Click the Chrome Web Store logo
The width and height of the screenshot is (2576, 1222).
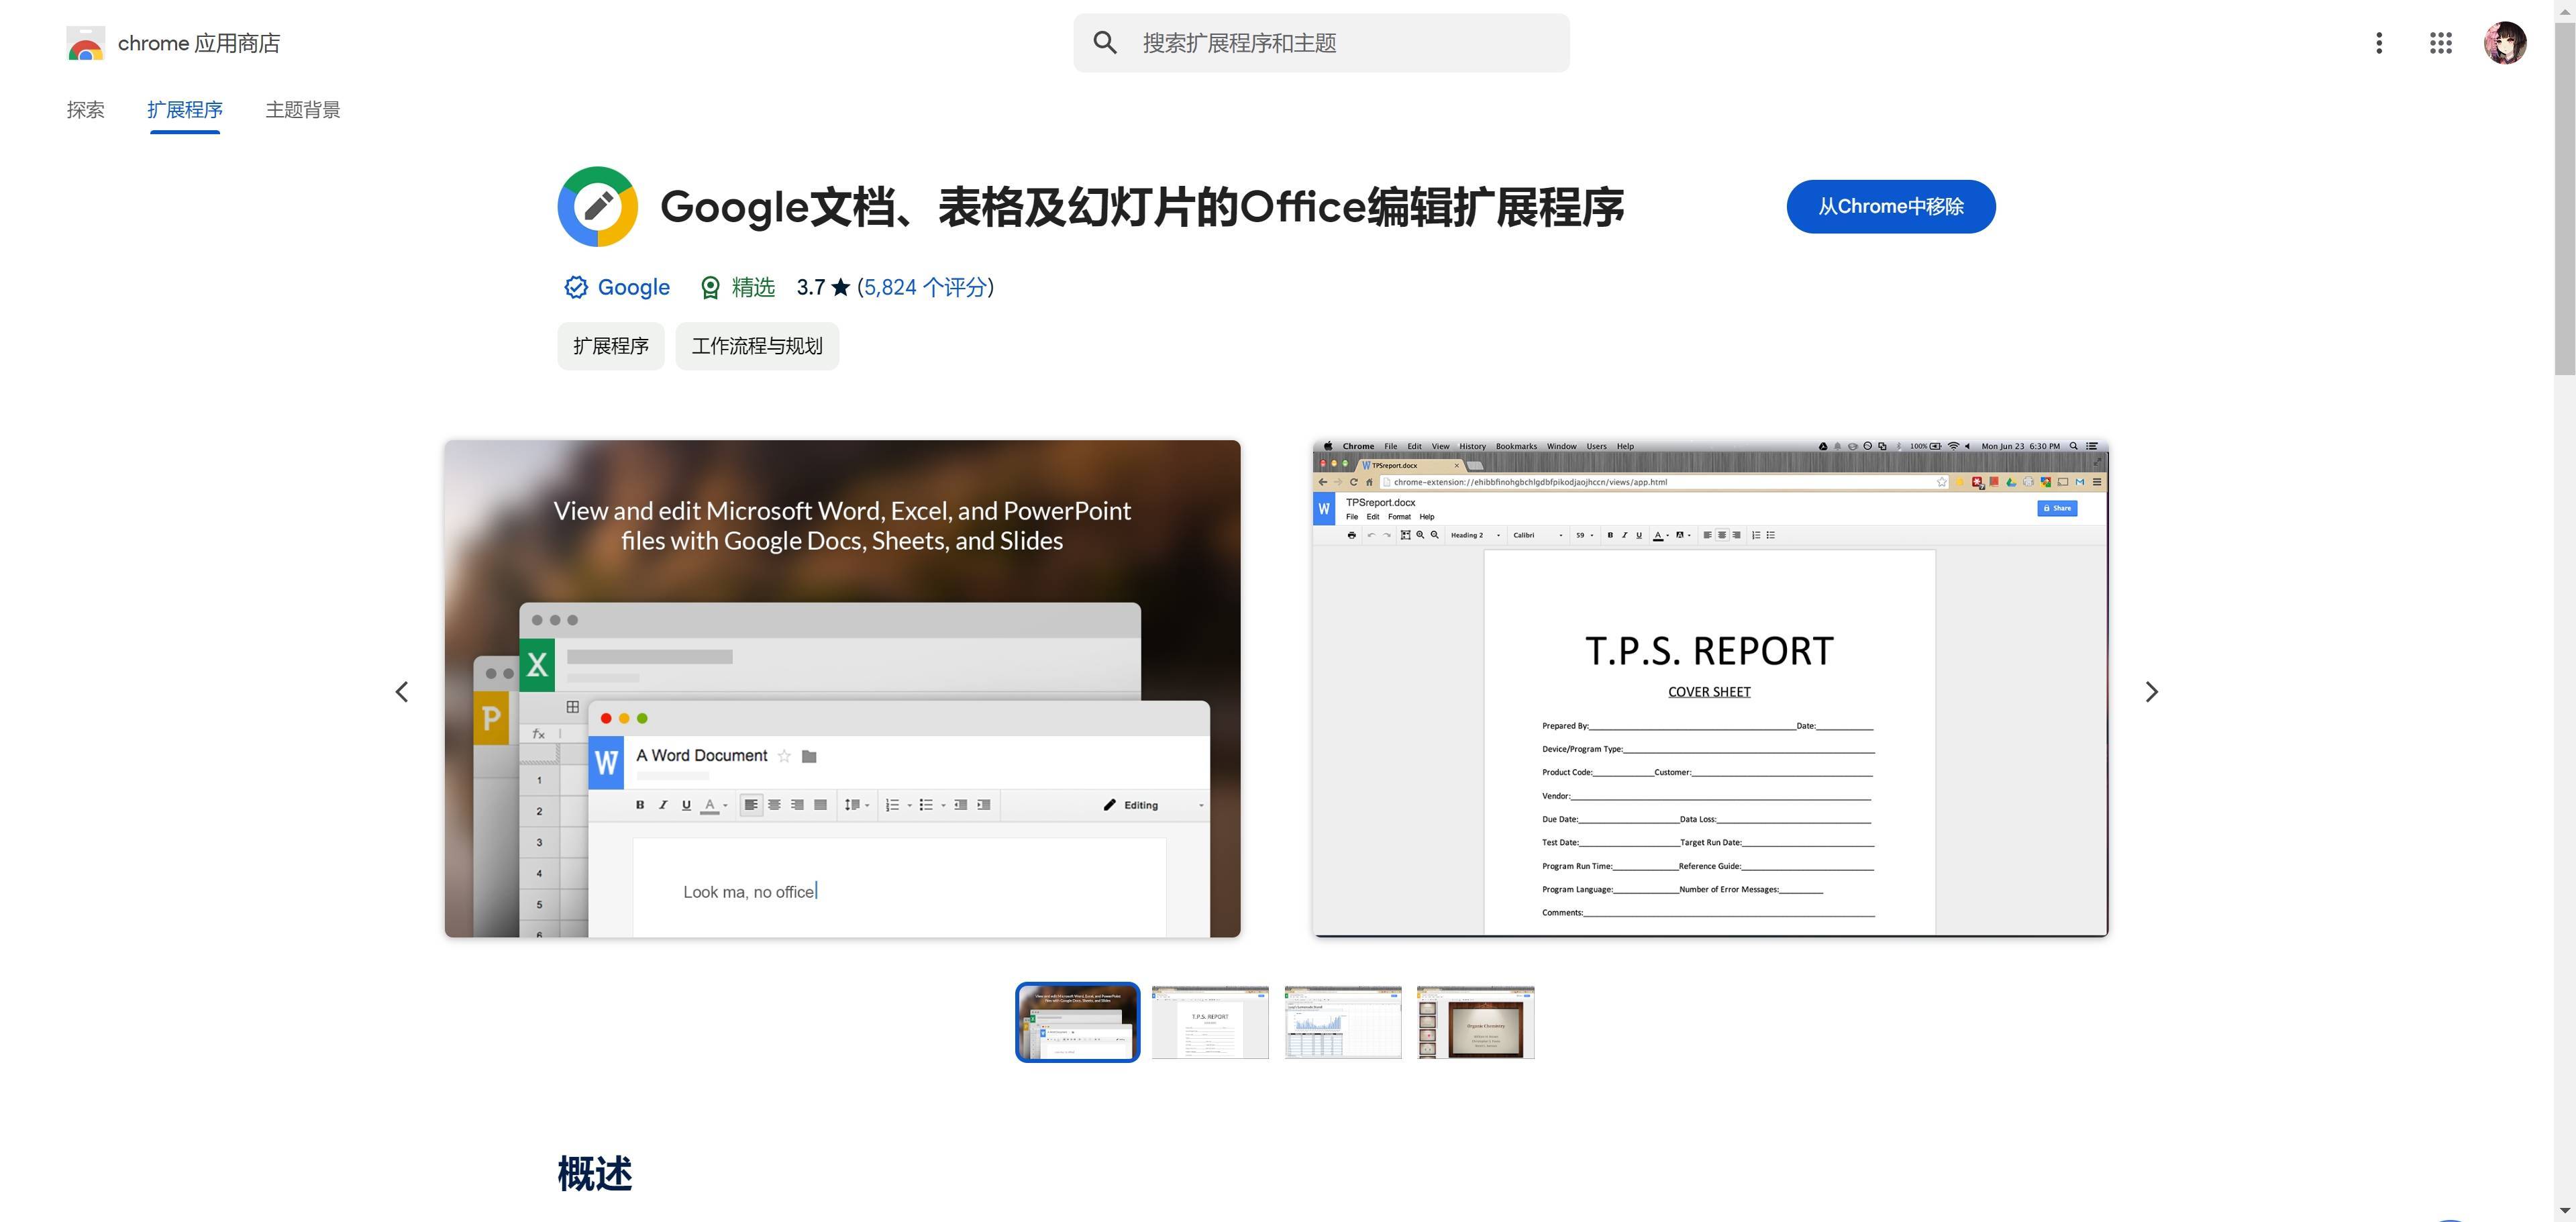[85, 43]
